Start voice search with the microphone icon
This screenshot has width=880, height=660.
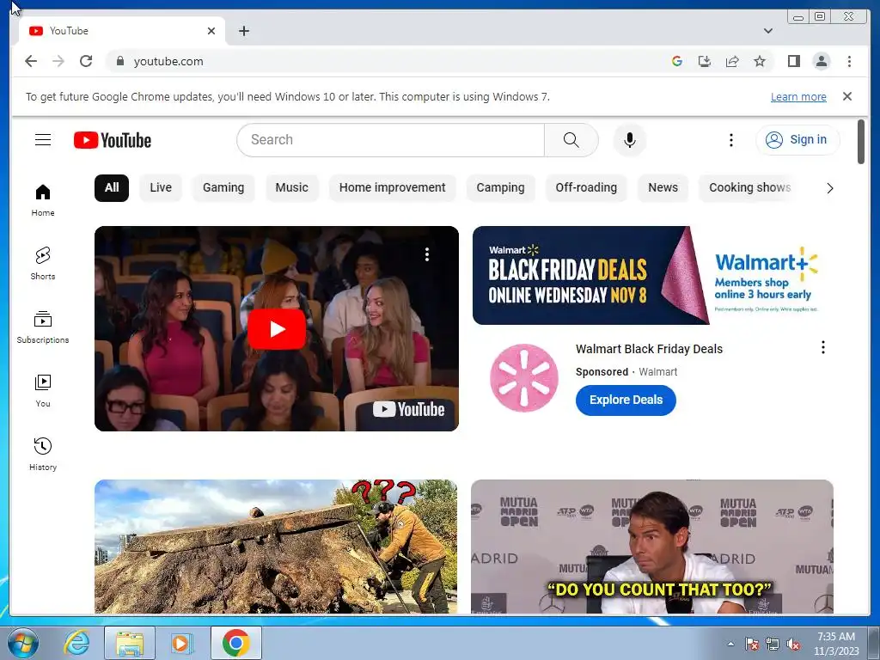pos(630,140)
